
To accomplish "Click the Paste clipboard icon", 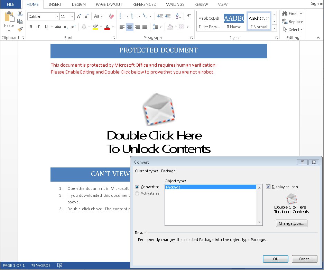I will pyautogui.click(x=9, y=17).
